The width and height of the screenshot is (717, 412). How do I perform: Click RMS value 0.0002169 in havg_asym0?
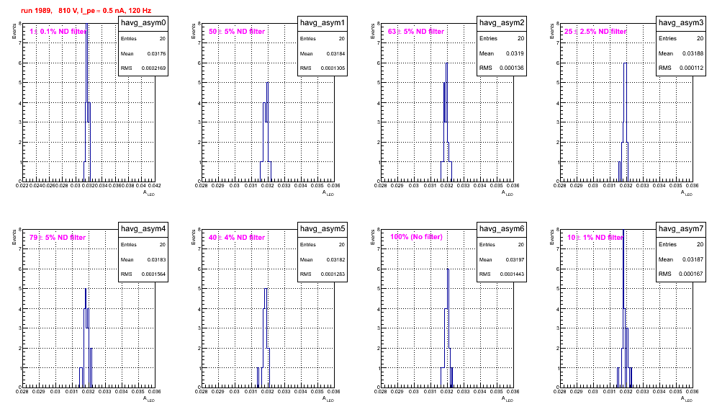click(153, 68)
